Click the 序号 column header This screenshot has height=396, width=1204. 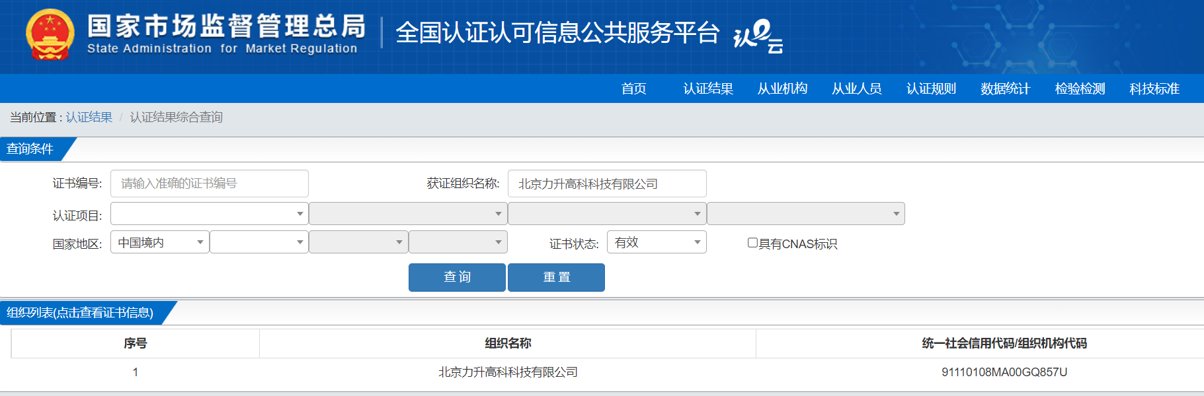coord(136,343)
